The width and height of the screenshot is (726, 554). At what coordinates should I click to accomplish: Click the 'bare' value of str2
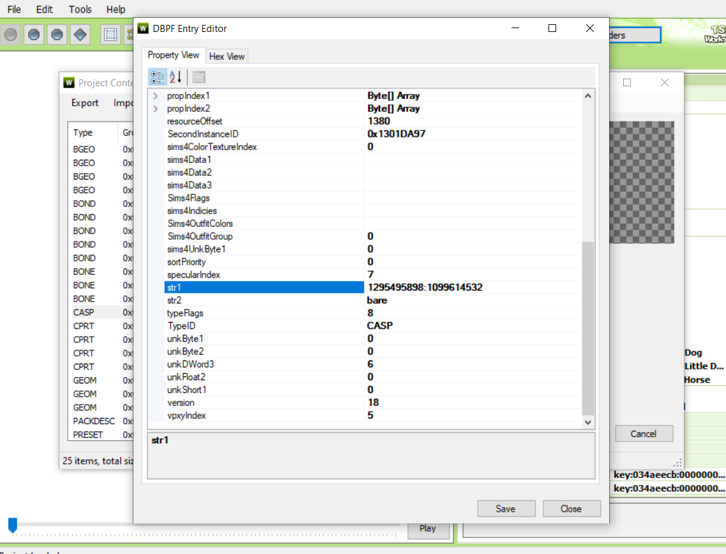pyautogui.click(x=377, y=300)
